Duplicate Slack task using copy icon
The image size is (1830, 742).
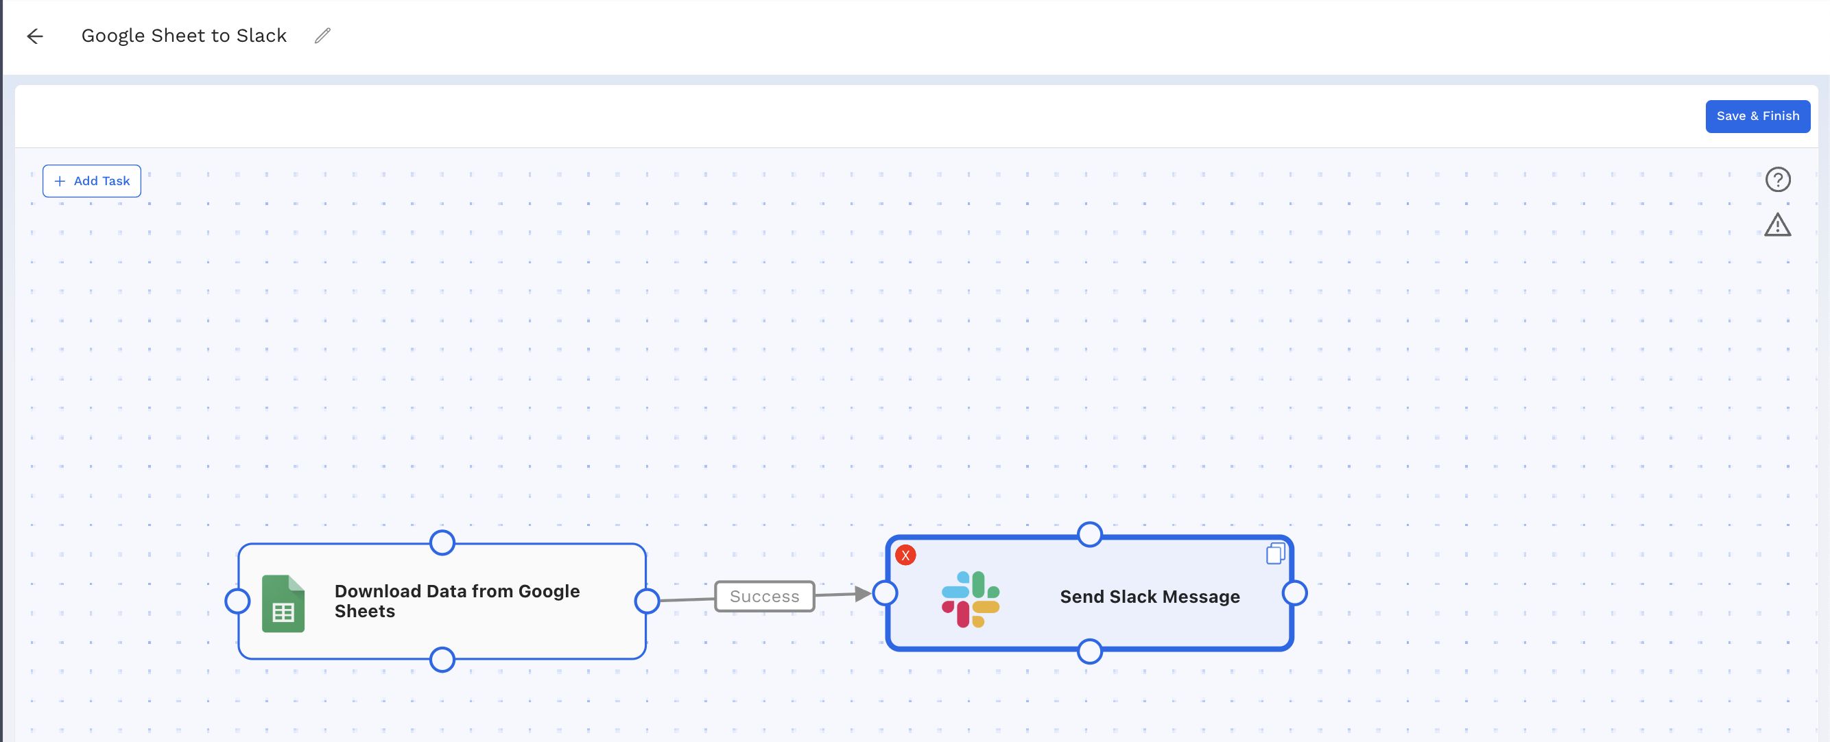(1274, 553)
